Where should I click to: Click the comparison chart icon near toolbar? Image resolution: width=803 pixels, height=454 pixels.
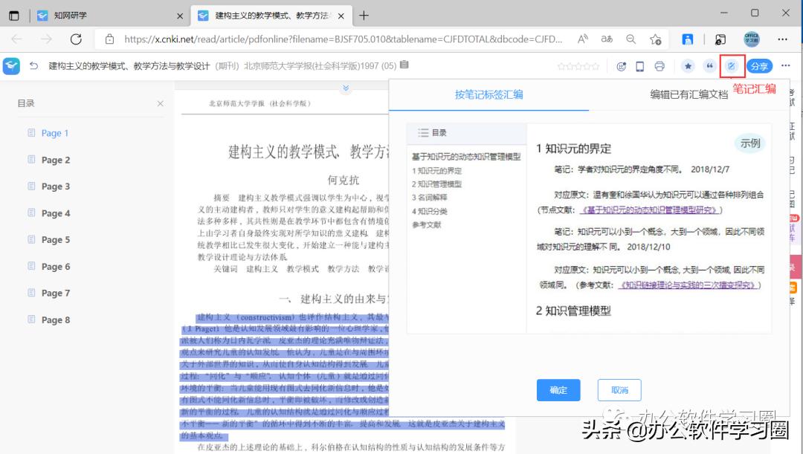[x=623, y=66]
